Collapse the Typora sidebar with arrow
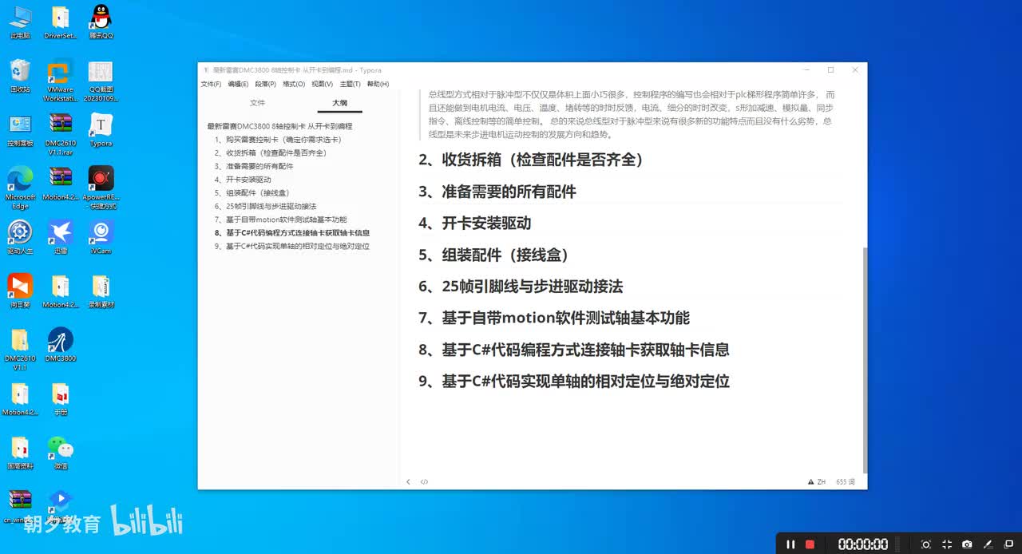 tap(408, 482)
